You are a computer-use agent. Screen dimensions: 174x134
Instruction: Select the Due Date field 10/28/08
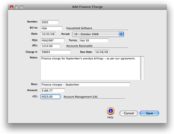click(x=101, y=52)
